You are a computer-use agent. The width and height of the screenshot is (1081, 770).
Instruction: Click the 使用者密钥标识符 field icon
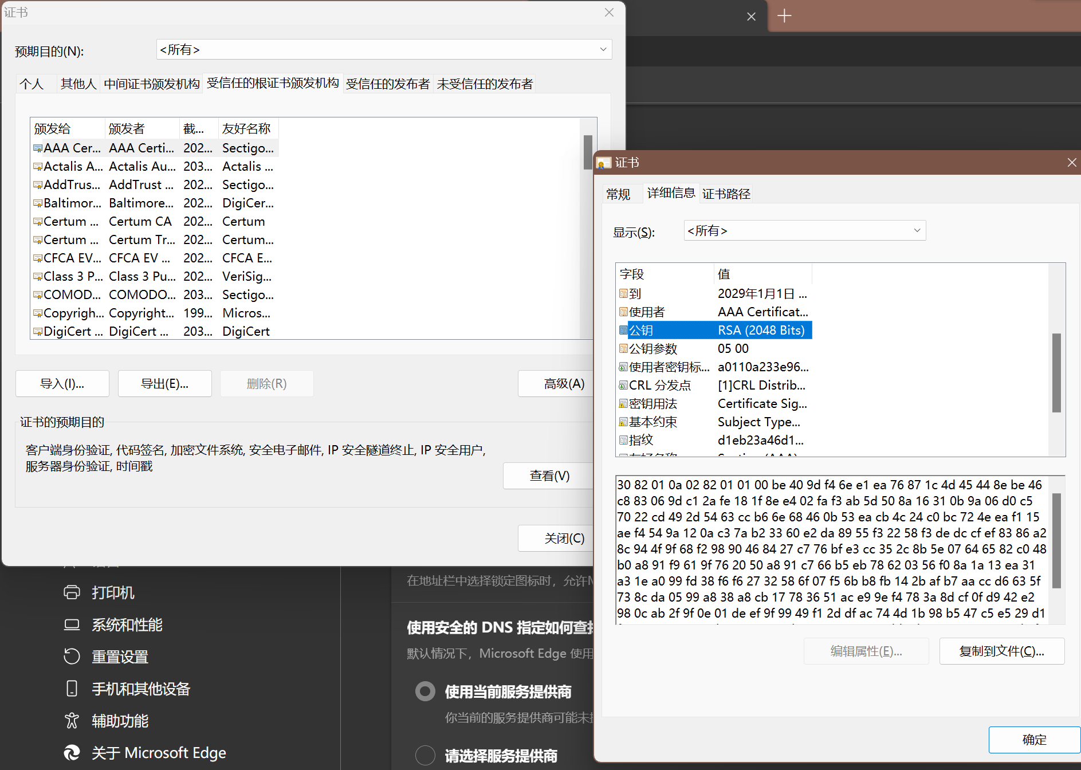pos(623,367)
